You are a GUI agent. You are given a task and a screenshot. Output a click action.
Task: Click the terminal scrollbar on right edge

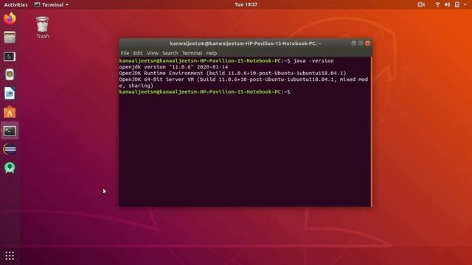pos(371,132)
